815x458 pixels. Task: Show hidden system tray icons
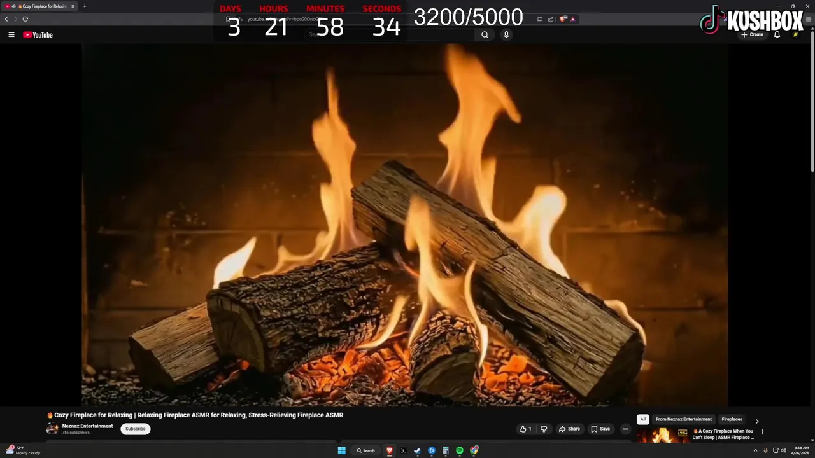click(x=756, y=450)
